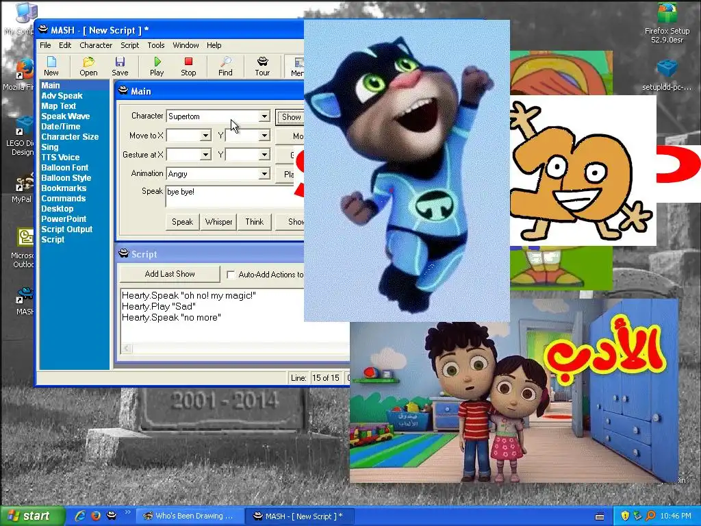Screen dimensions: 701x526
Task: Select TTS Voice in the sidebar
Action: click(60, 158)
